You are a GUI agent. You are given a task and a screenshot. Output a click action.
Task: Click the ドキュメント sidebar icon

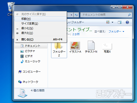[22, 46]
